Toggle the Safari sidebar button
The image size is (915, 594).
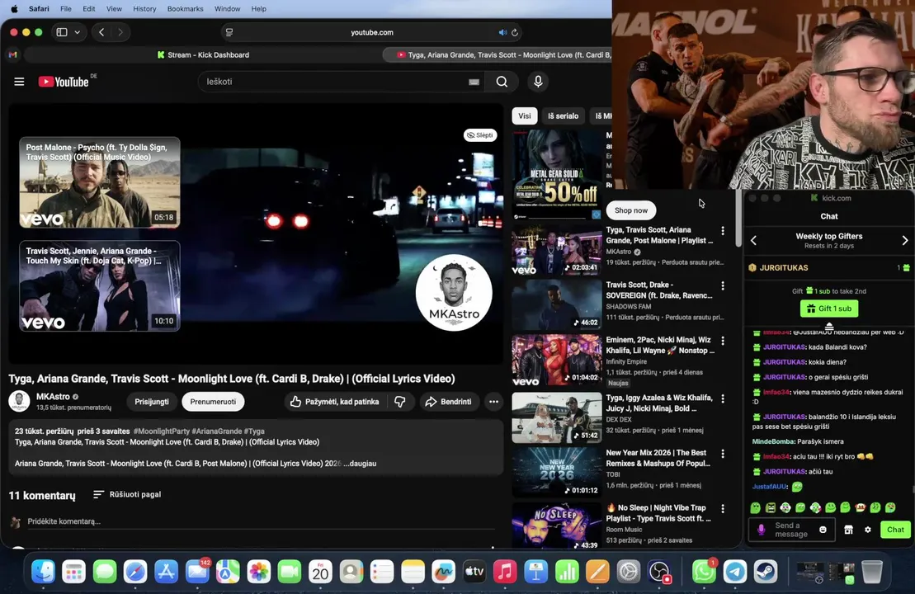pyautogui.click(x=62, y=32)
